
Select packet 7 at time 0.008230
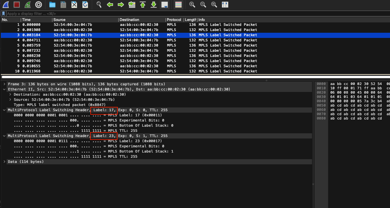(195, 56)
